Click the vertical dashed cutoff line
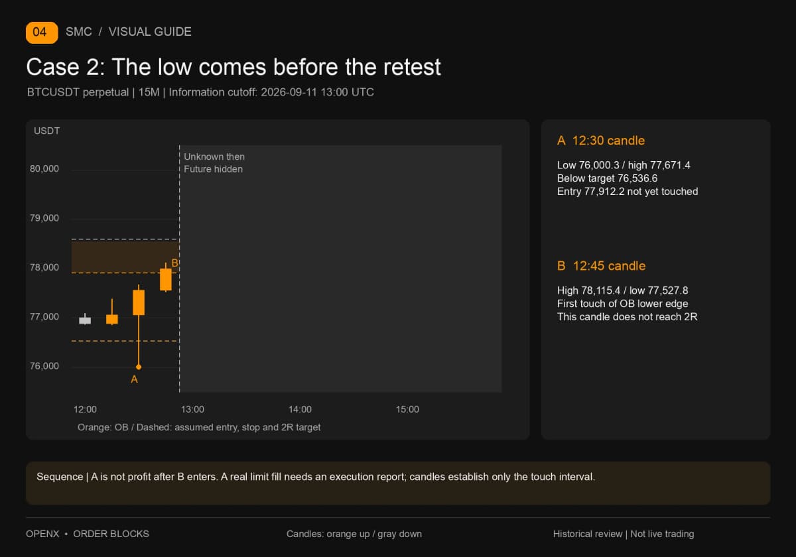Image resolution: width=796 pixels, height=557 pixels. 180,269
